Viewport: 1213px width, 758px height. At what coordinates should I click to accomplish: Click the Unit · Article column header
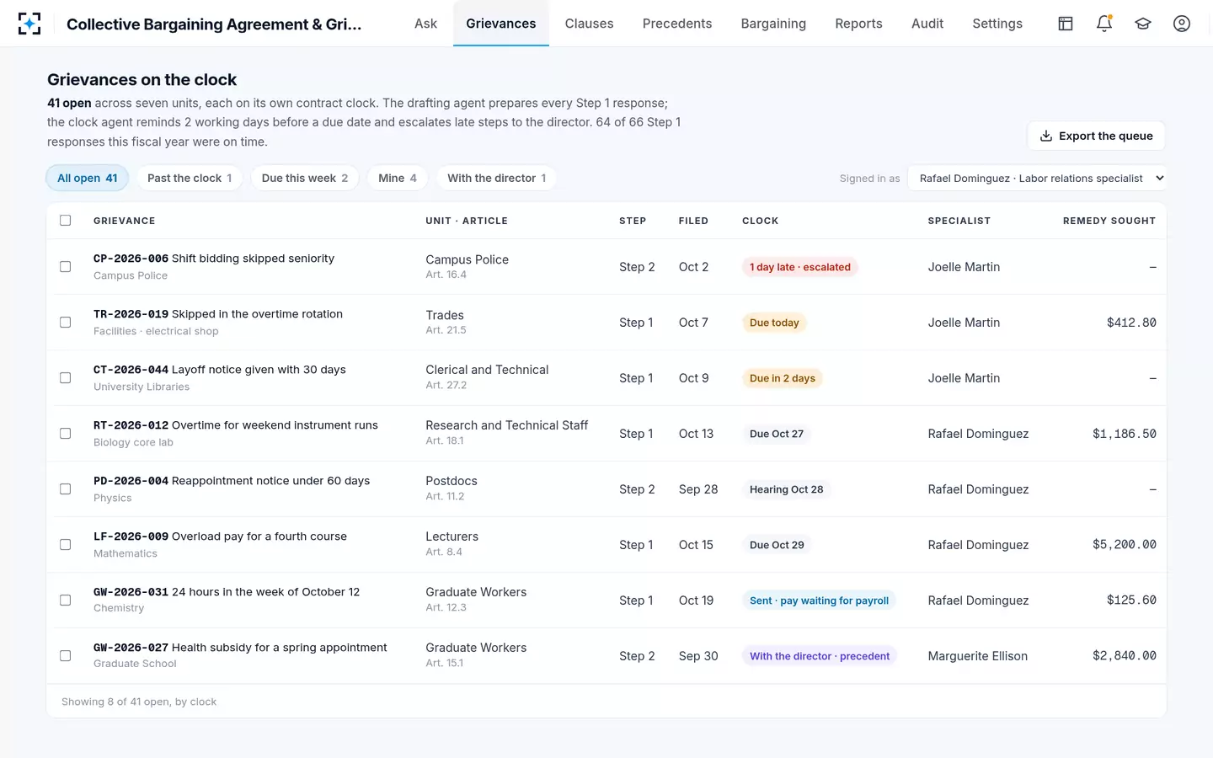coord(467,221)
